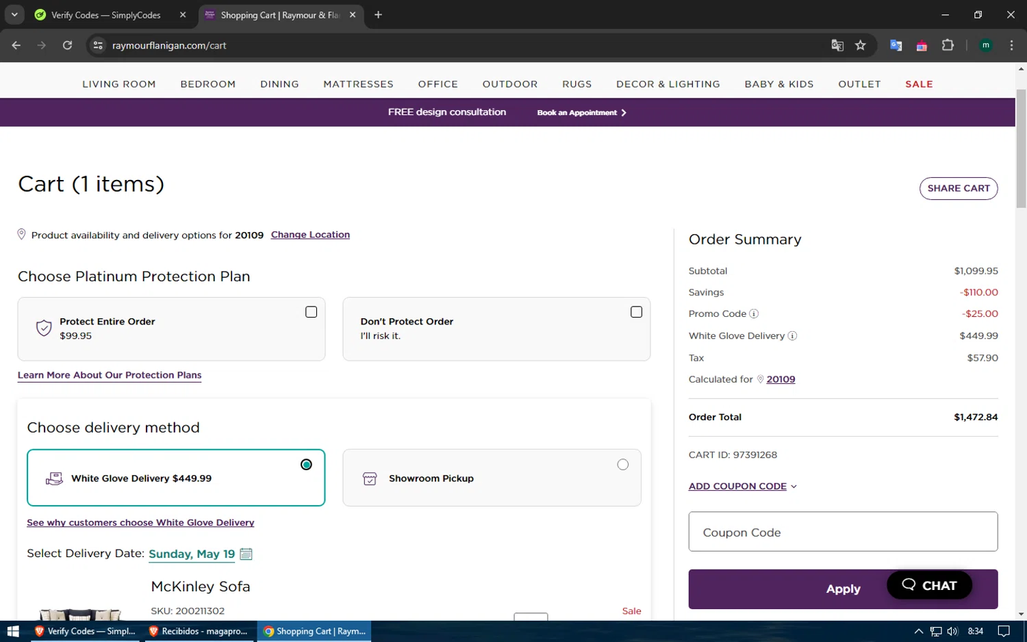
Task: Open the Book an Appointment chevron link
Action: pyautogui.click(x=582, y=113)
